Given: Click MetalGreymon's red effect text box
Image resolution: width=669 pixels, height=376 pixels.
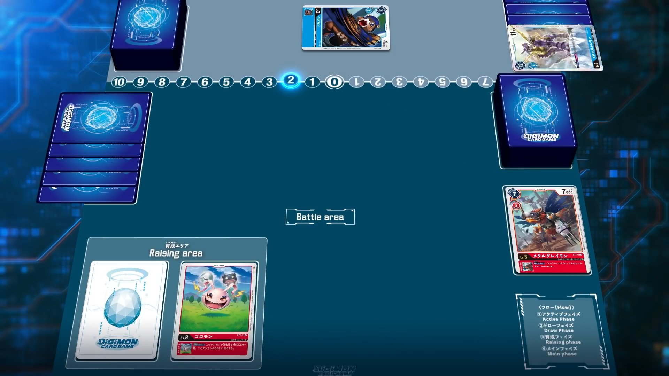Looking at the screenshot, I should tap(553, 266).
